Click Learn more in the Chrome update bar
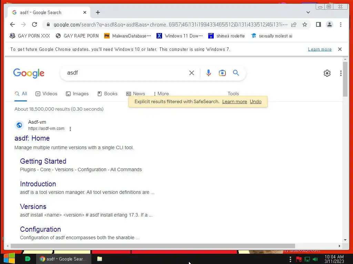Image resolution: width=353 pixels, height=264 pixels. 320,49
